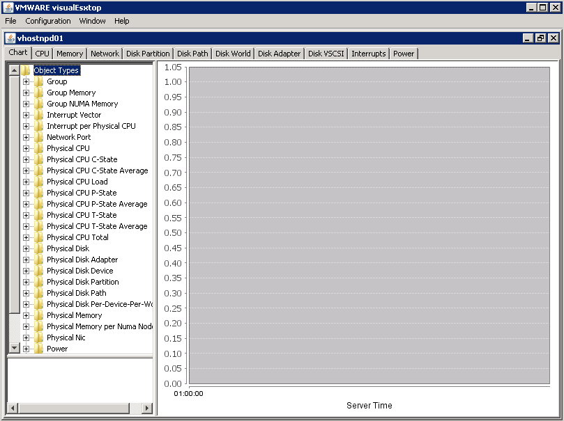The height and width of the screenshot is (421, 564).
Task: Open the Window menu
Action: pos(93,21)
